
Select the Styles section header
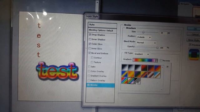102,25
